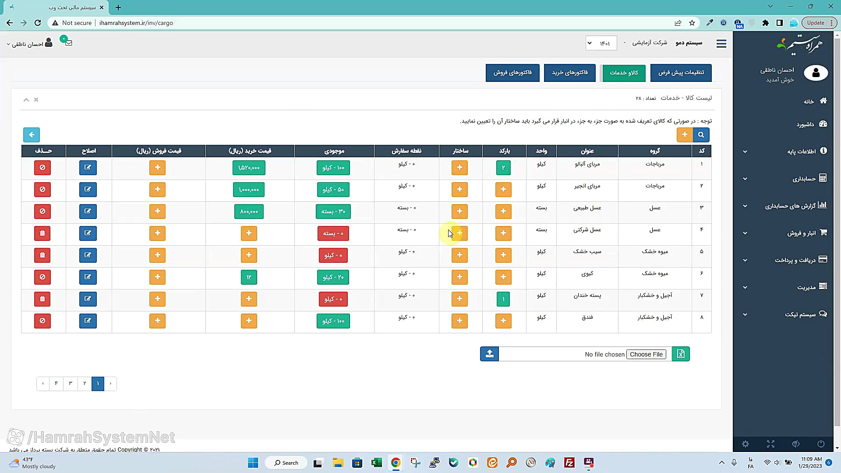Click the blue back arrow button

(32, 135)
